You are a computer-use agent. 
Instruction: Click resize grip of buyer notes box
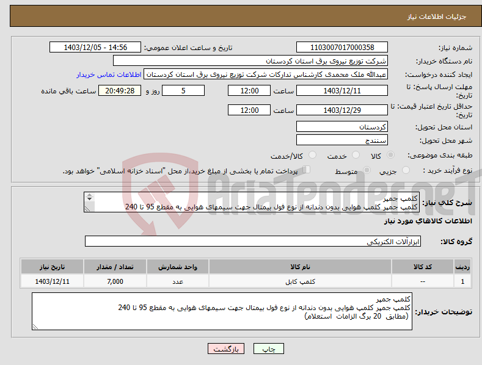point(35,327)
